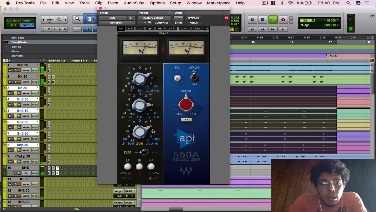376x212 pixels.
Task: Click return to zero transport button
Action: (x=252, y=29)
